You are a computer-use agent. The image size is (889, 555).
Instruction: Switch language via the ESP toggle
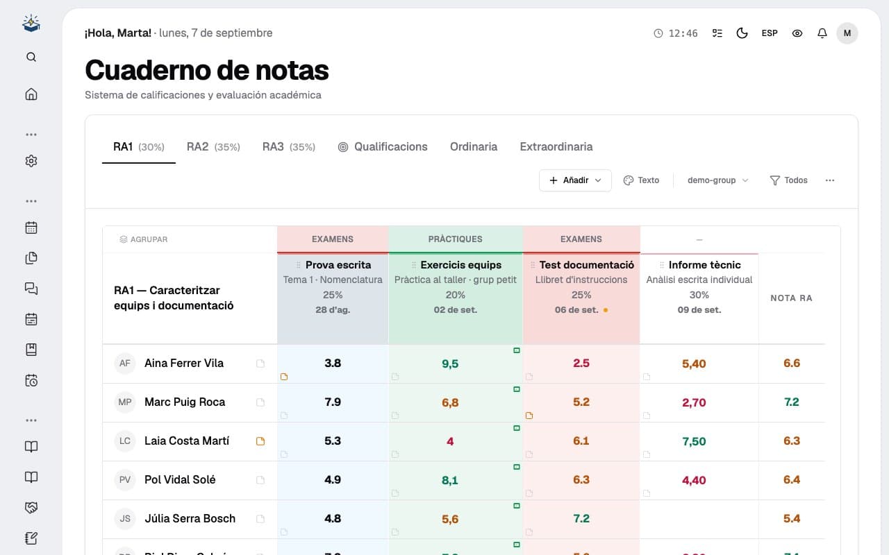click(770, 33)
